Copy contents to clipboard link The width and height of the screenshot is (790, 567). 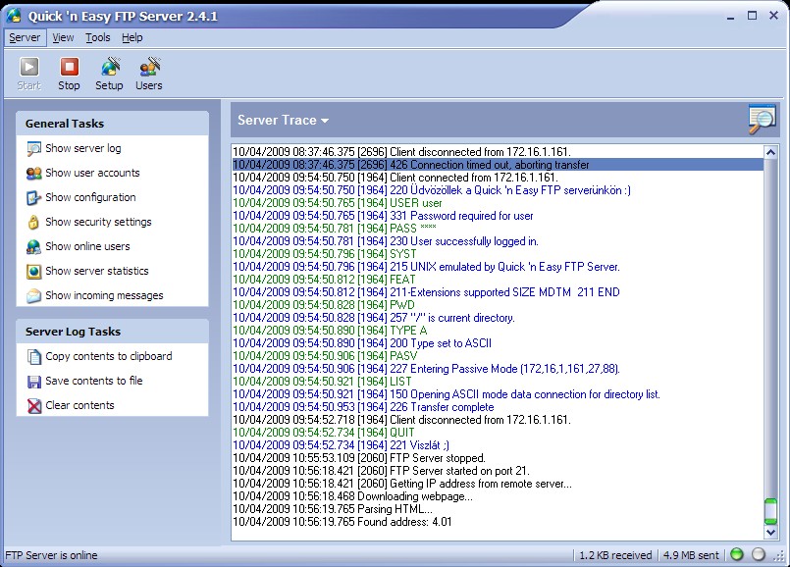click(x=109, y=356)
